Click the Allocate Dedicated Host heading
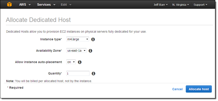Viewport: 218px width, 101px height. (38, 20)
